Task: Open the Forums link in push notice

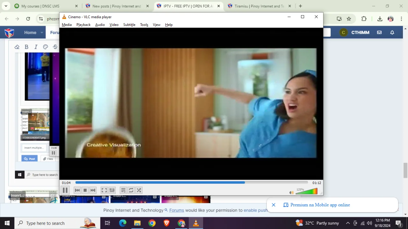Action: click(177, 210)
